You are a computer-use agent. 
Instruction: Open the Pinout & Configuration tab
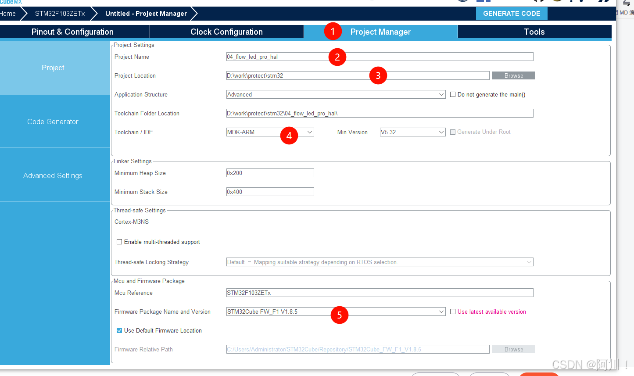[72, 32]
